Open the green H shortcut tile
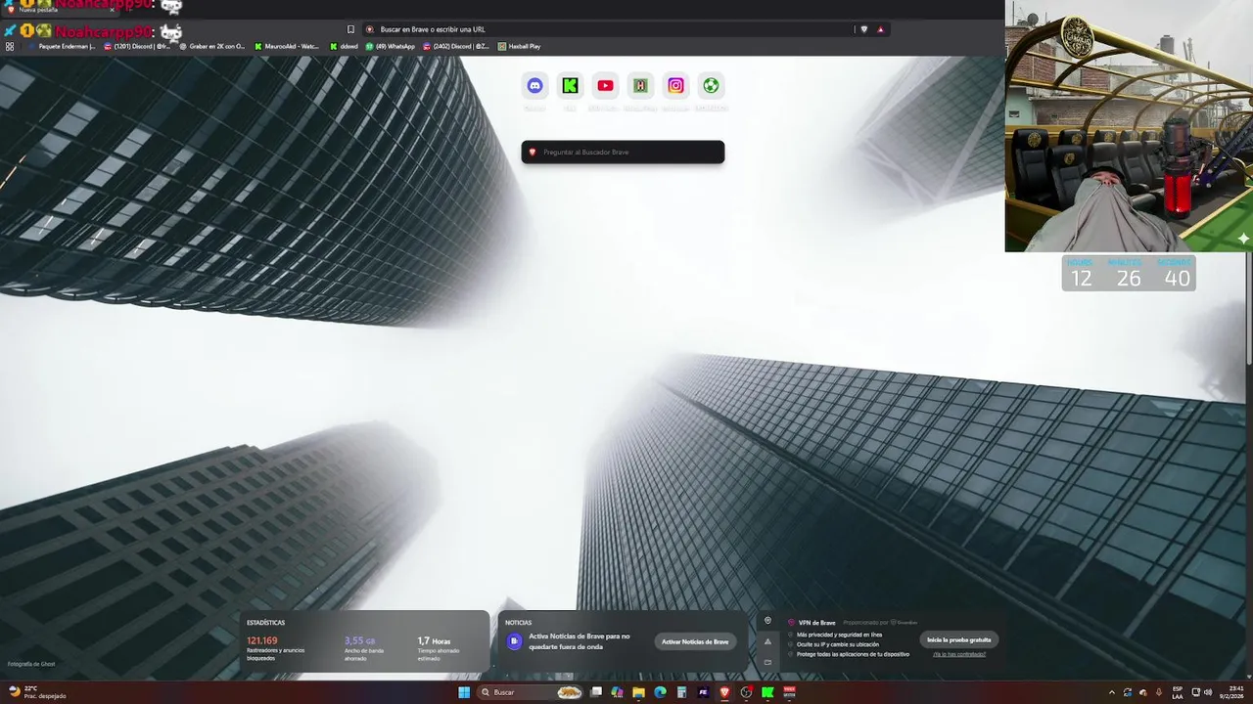 (640, 85)
